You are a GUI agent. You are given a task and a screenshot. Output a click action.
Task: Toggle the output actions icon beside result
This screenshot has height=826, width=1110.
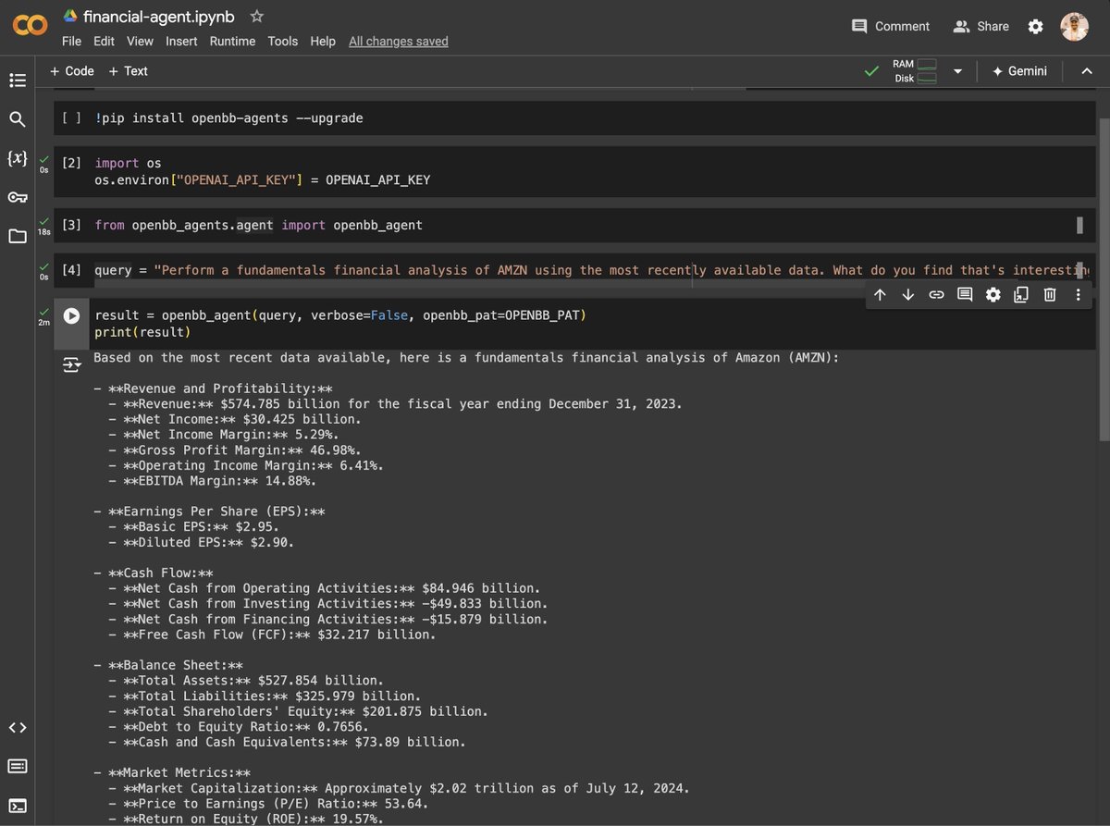pyautogui.click(x=71, y=365)
